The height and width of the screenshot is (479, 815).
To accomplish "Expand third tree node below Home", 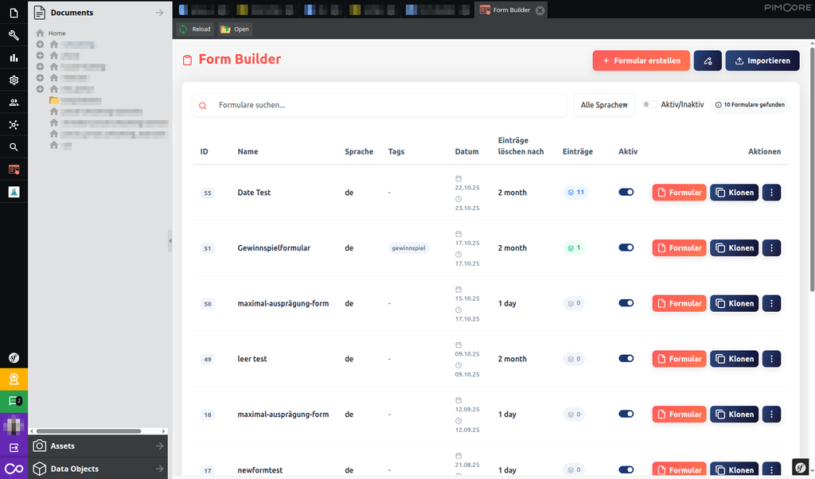I will pos(40,67).
